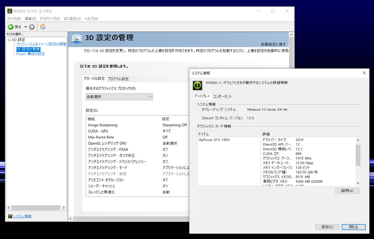Screen dimensions: 374x239
Task: Select OpenGL レンダリング GPU row
Action: [137, 143]
